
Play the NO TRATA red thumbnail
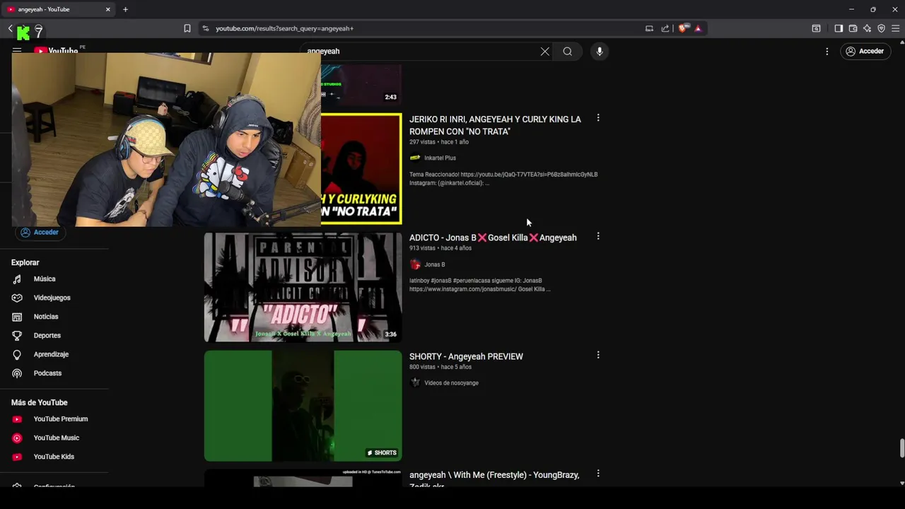(x=361, y=168)
